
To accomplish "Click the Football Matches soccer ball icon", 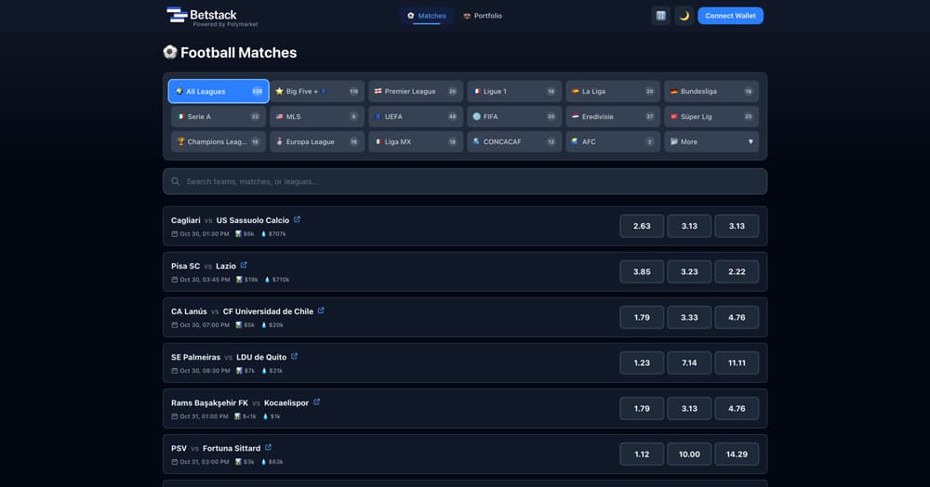I will [170, 52].
